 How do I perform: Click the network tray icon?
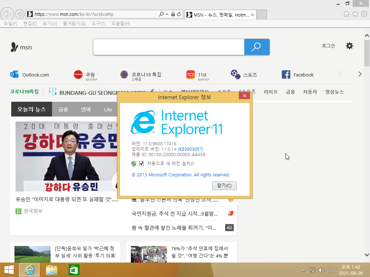pos(312,270)
